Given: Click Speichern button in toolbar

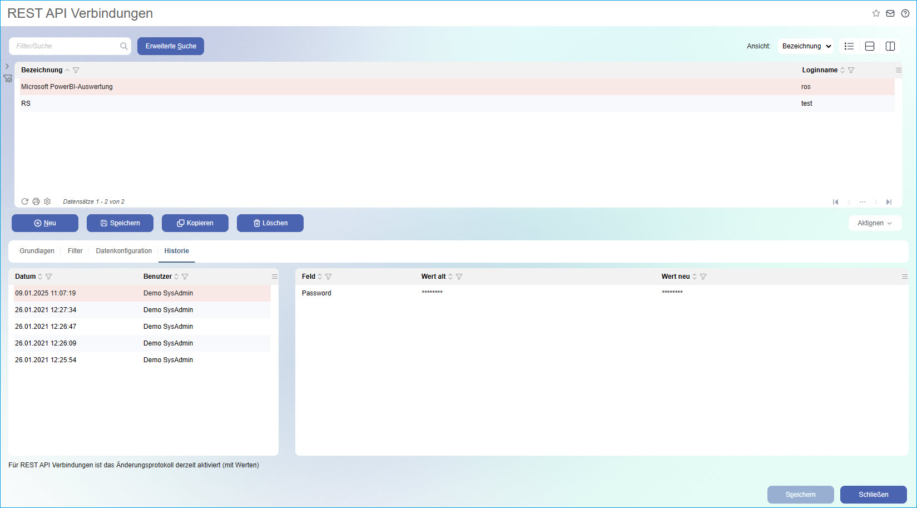Looking at the screenshot, I should pyautogui.click(x=120, y=223).
